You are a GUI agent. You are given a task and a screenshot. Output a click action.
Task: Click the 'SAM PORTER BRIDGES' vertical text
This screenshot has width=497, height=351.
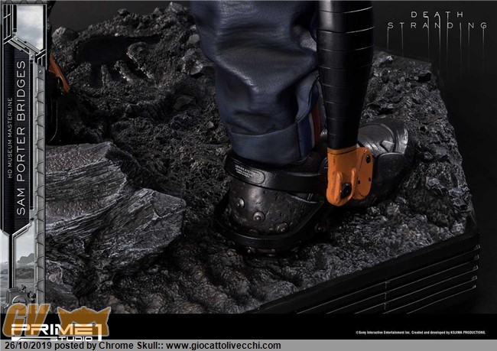click(21, 138)
